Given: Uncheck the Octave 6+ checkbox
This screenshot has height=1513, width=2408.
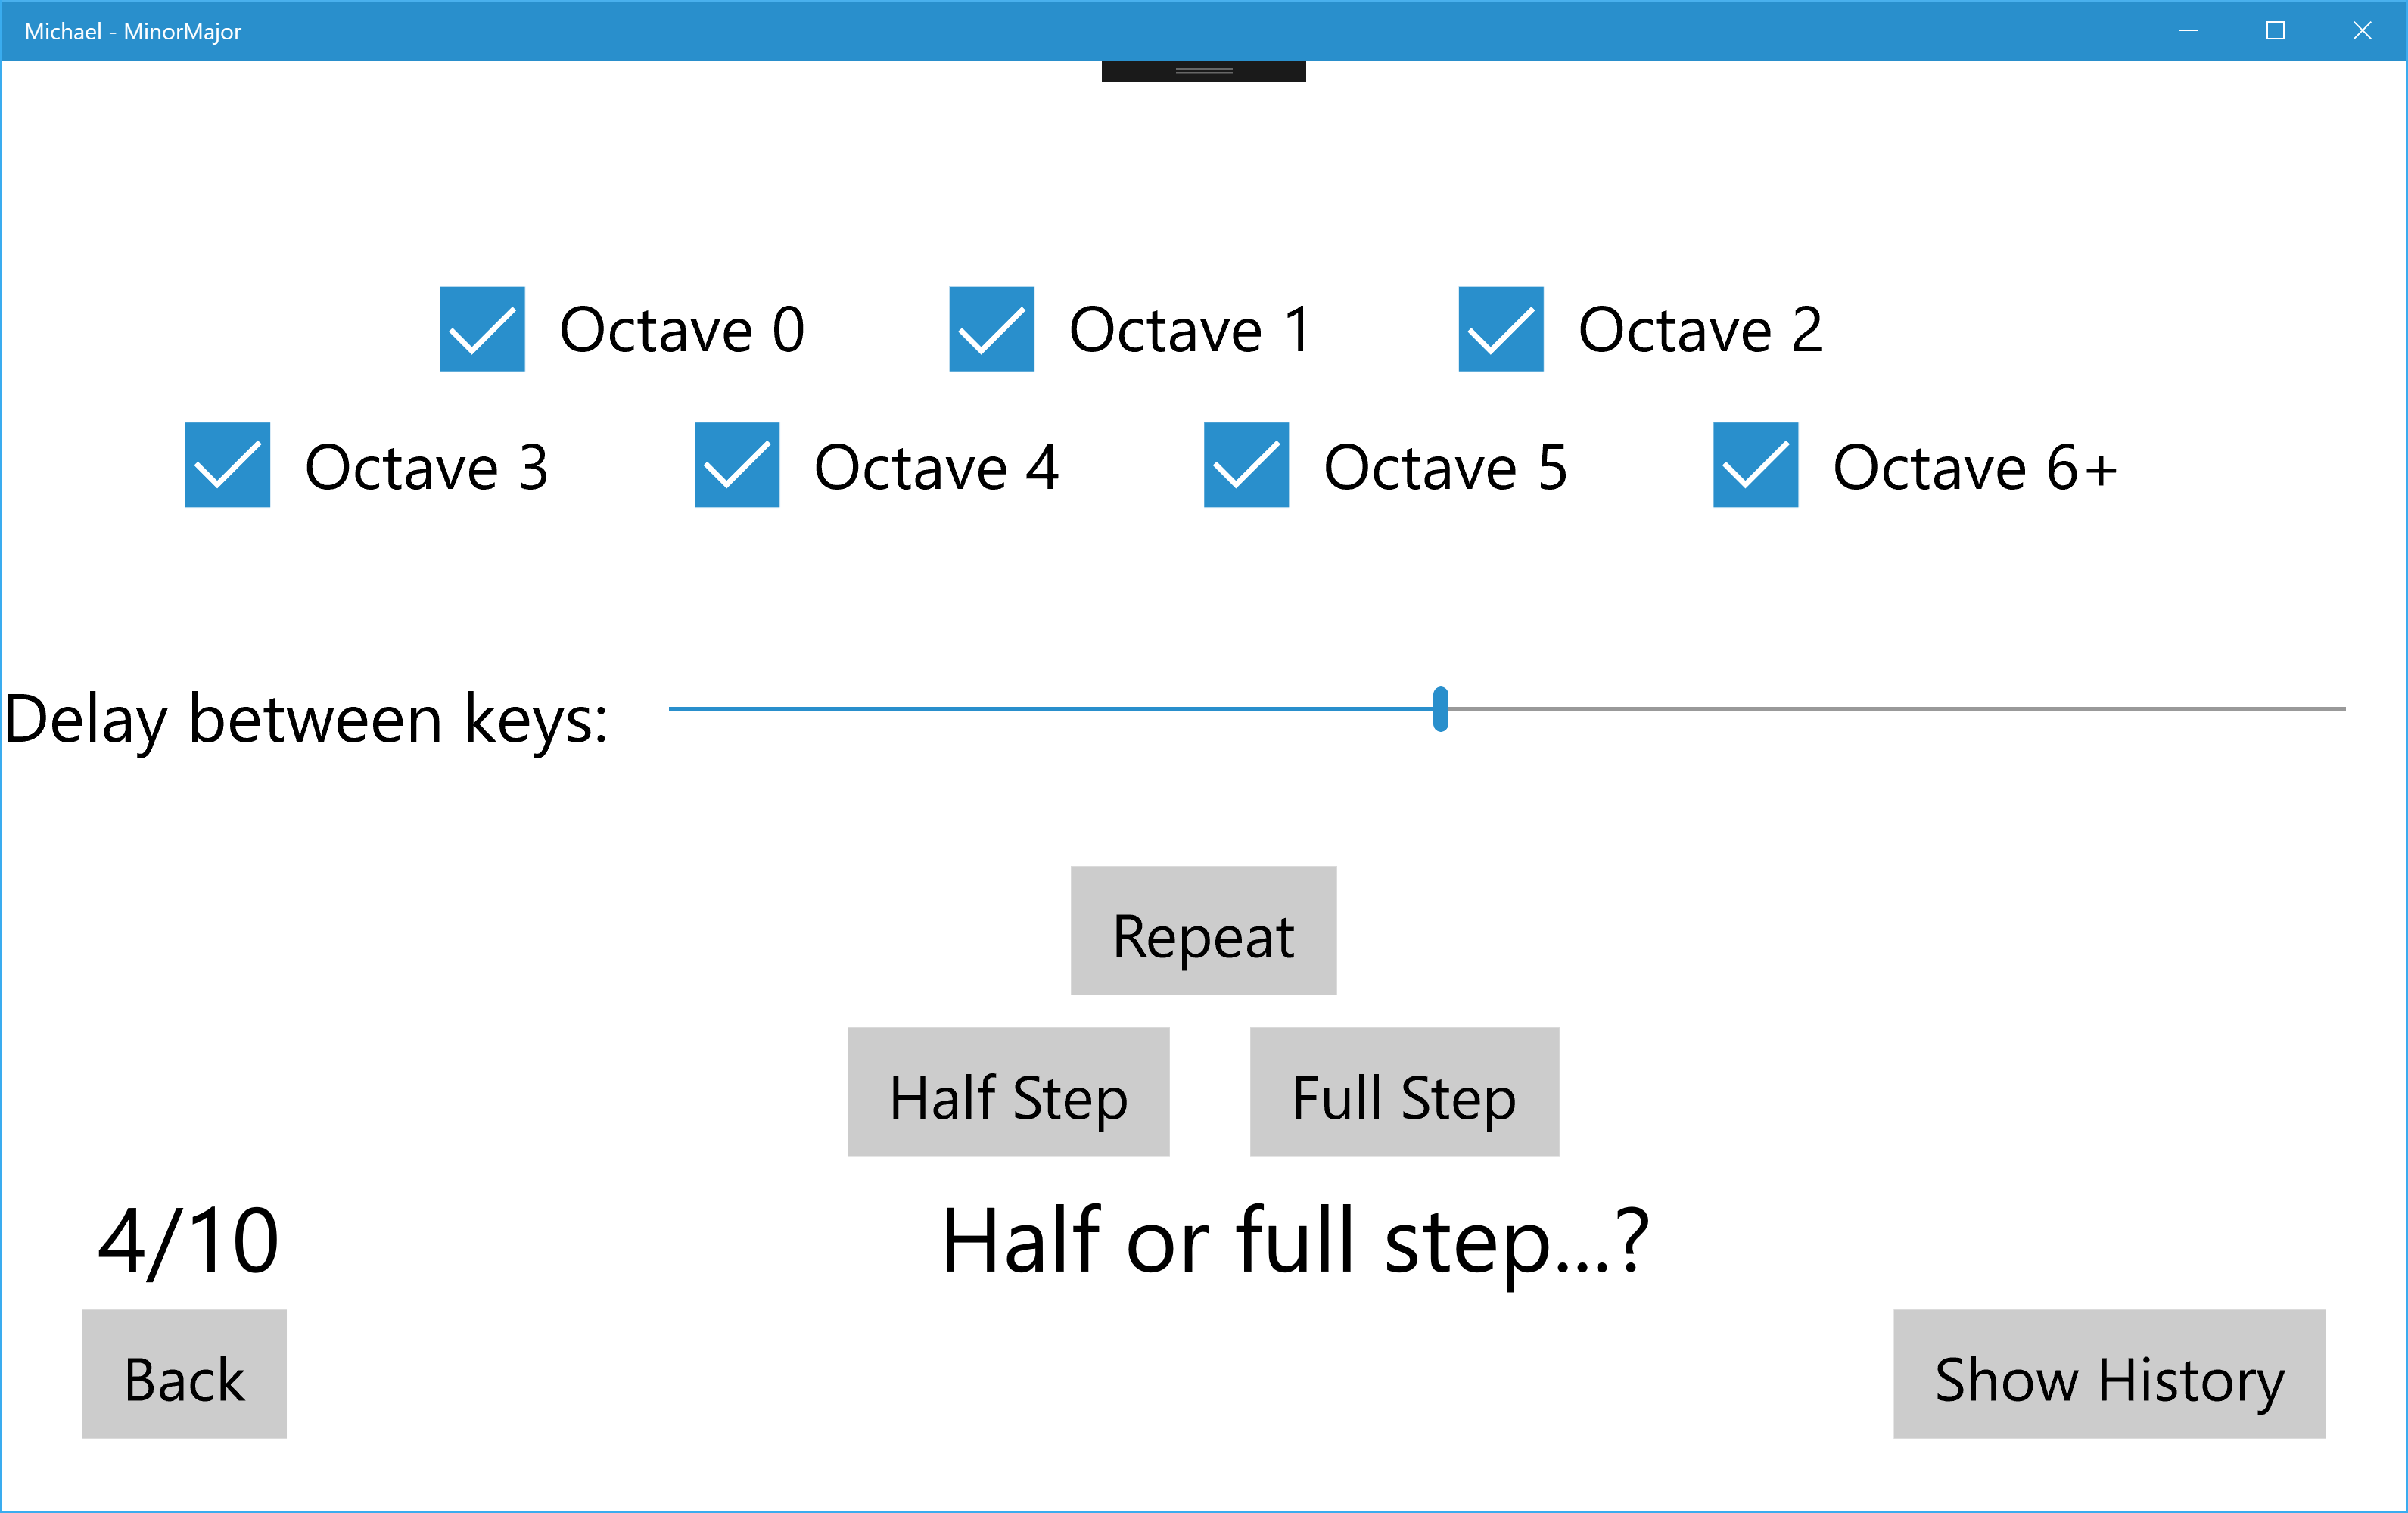Looking at the screenshot, I should (1755, 465).
